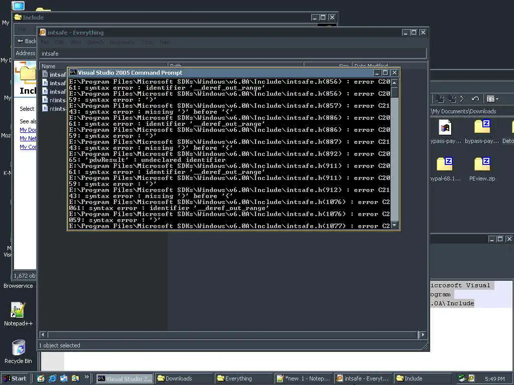Launch Internet Explorer from quick launch
Screen dimensions: 514x385
tap(52, 378)
